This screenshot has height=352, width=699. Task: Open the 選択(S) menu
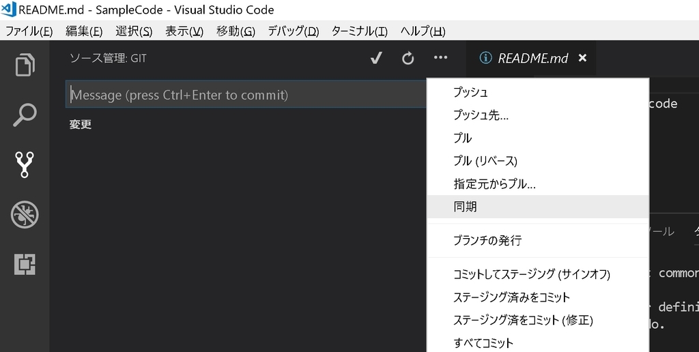point(134,31)
